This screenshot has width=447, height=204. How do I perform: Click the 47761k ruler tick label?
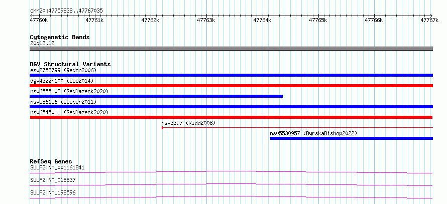(94, 20)
